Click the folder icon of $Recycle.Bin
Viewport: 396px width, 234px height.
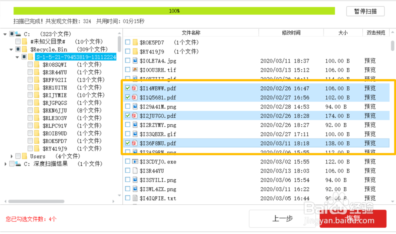coord(25,49)
